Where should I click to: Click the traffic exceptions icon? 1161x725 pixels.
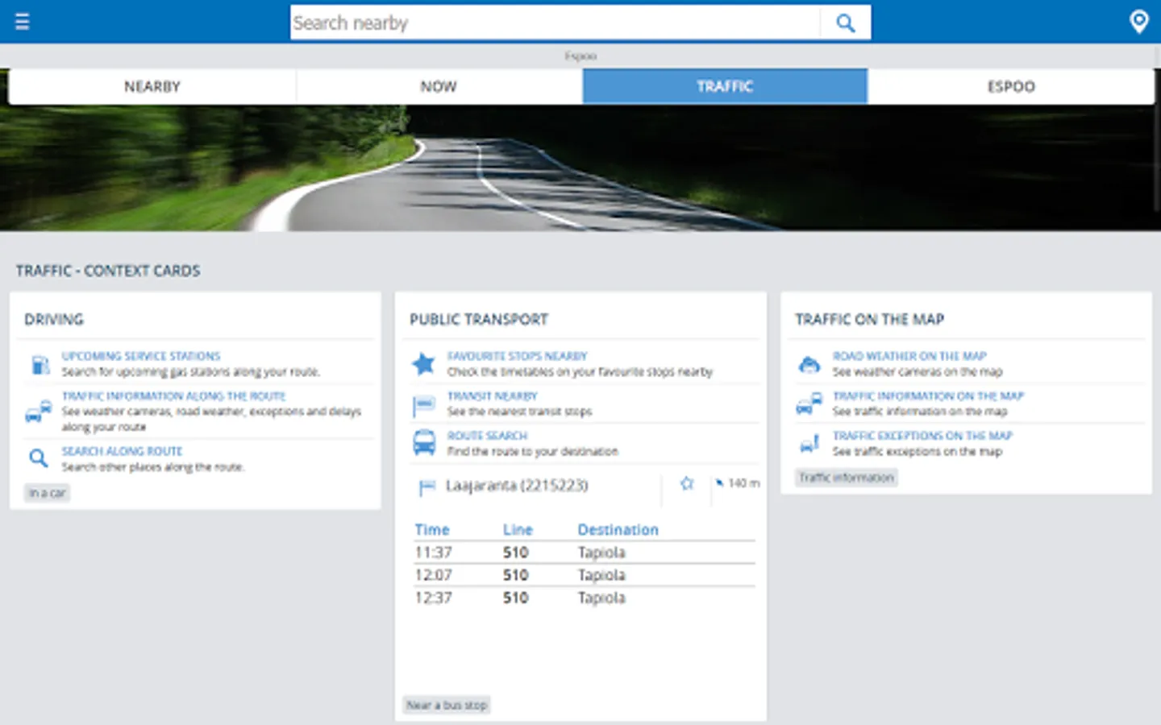(809, 443)
